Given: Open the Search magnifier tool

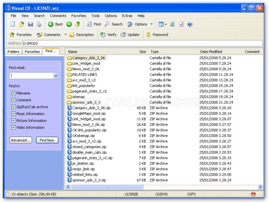Looking at the screenshot, I should click(113, 24).
